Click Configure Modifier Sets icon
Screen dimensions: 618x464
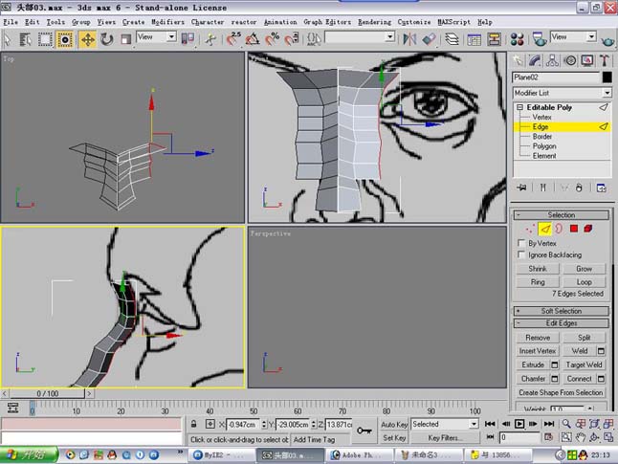click(x=601, y=188)
